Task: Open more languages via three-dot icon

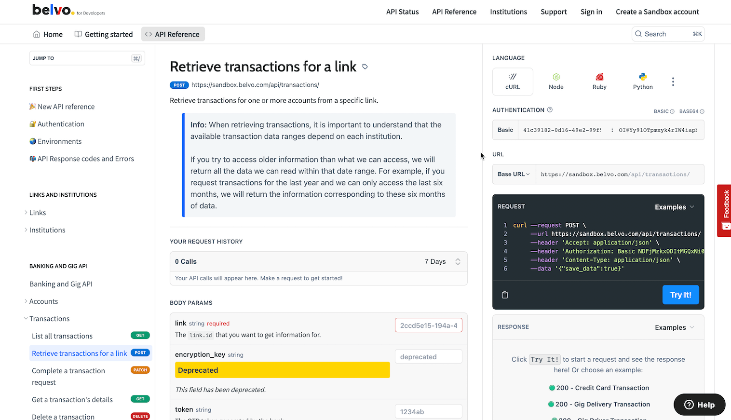Action: [673, 81]
